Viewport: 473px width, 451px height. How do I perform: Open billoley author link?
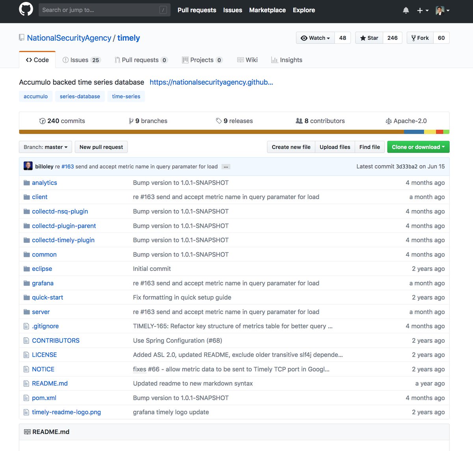click(44, 166)
